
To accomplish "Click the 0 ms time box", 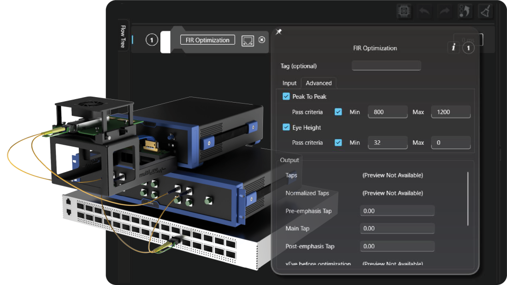I will click(x=468, y=40).
